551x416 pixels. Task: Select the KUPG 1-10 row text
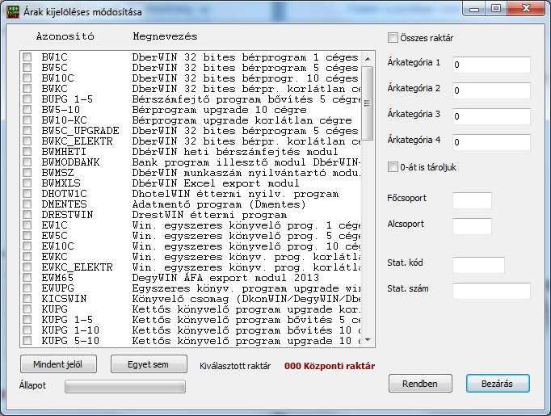[70, 330]
